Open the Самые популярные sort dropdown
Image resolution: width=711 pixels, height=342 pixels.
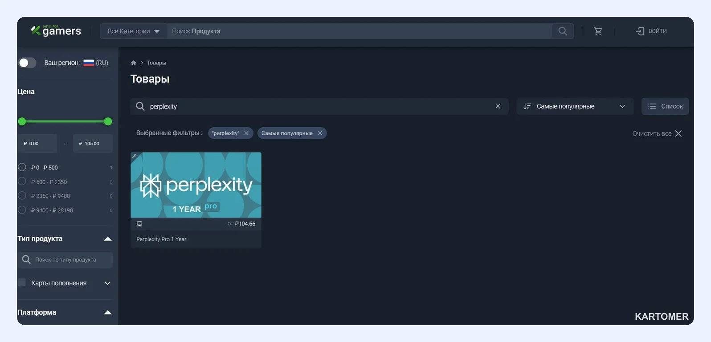tap(575, 106)
